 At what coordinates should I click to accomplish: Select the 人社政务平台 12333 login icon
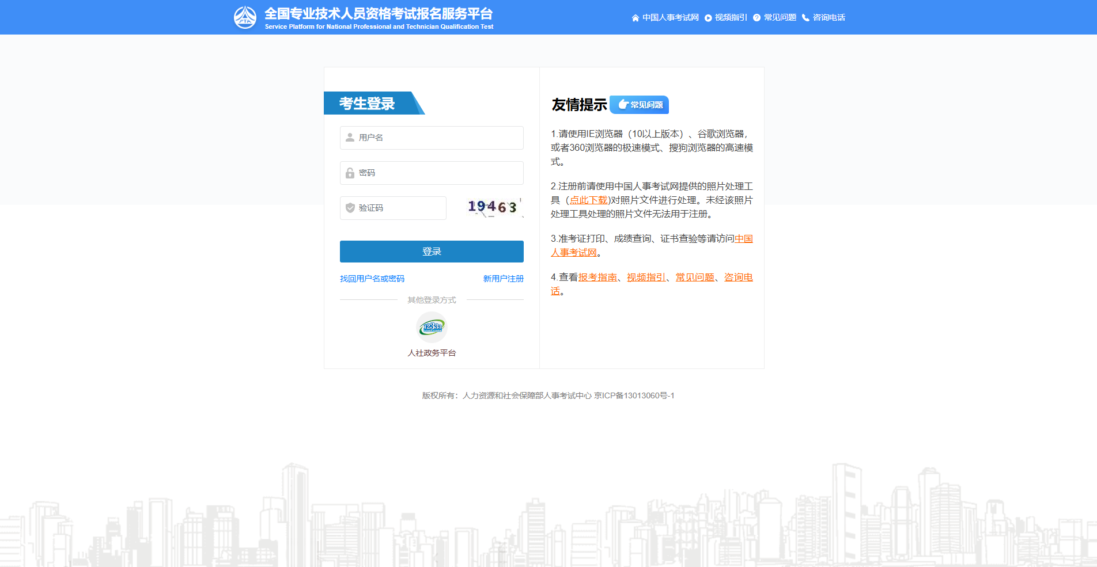pyautogui.click(x=431, y=328)
